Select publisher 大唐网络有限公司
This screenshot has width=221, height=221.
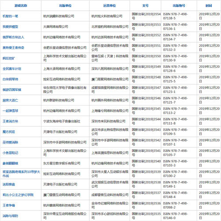click(x=56, y=27)
